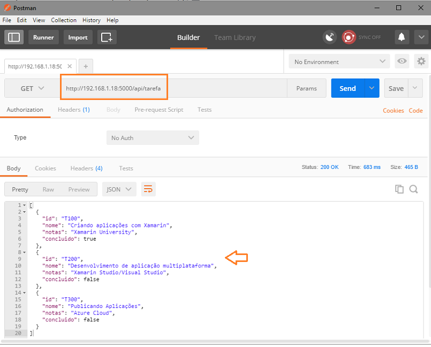The image size is (431, 347).
Task: Select the response Tests tab
Action: coord(126,168)
